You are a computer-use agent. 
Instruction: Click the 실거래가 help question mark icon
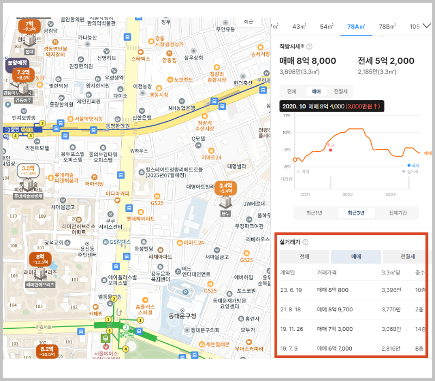306,242
